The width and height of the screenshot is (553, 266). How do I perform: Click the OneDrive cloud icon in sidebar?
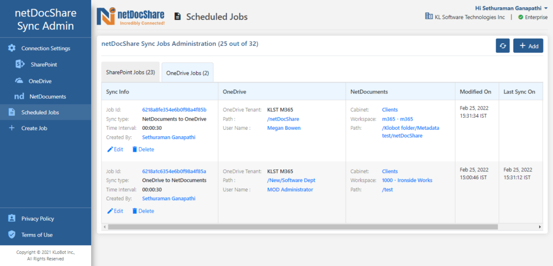click(19, 81)
